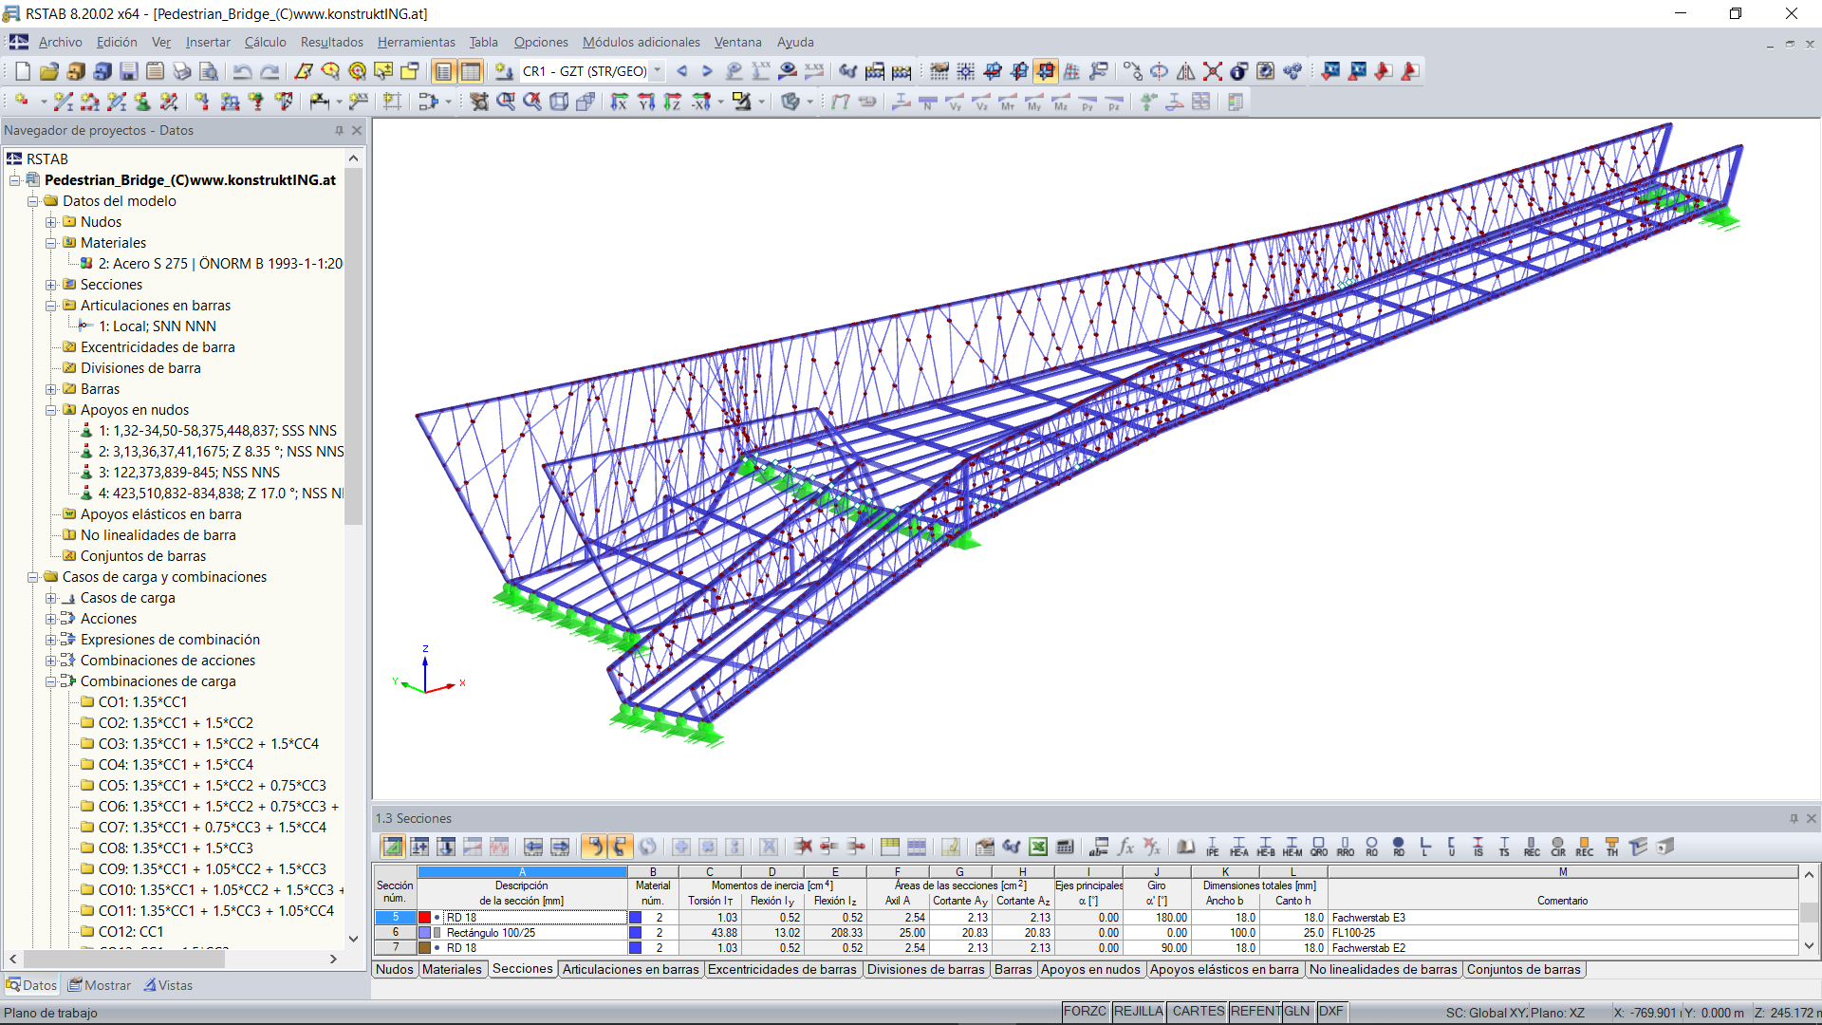This screenshot has width=1822, height=1025.
Task: Select CO4: 1.35*CC1 + 1.5*CC4 tree item
Action: click(x=176, y=765)
